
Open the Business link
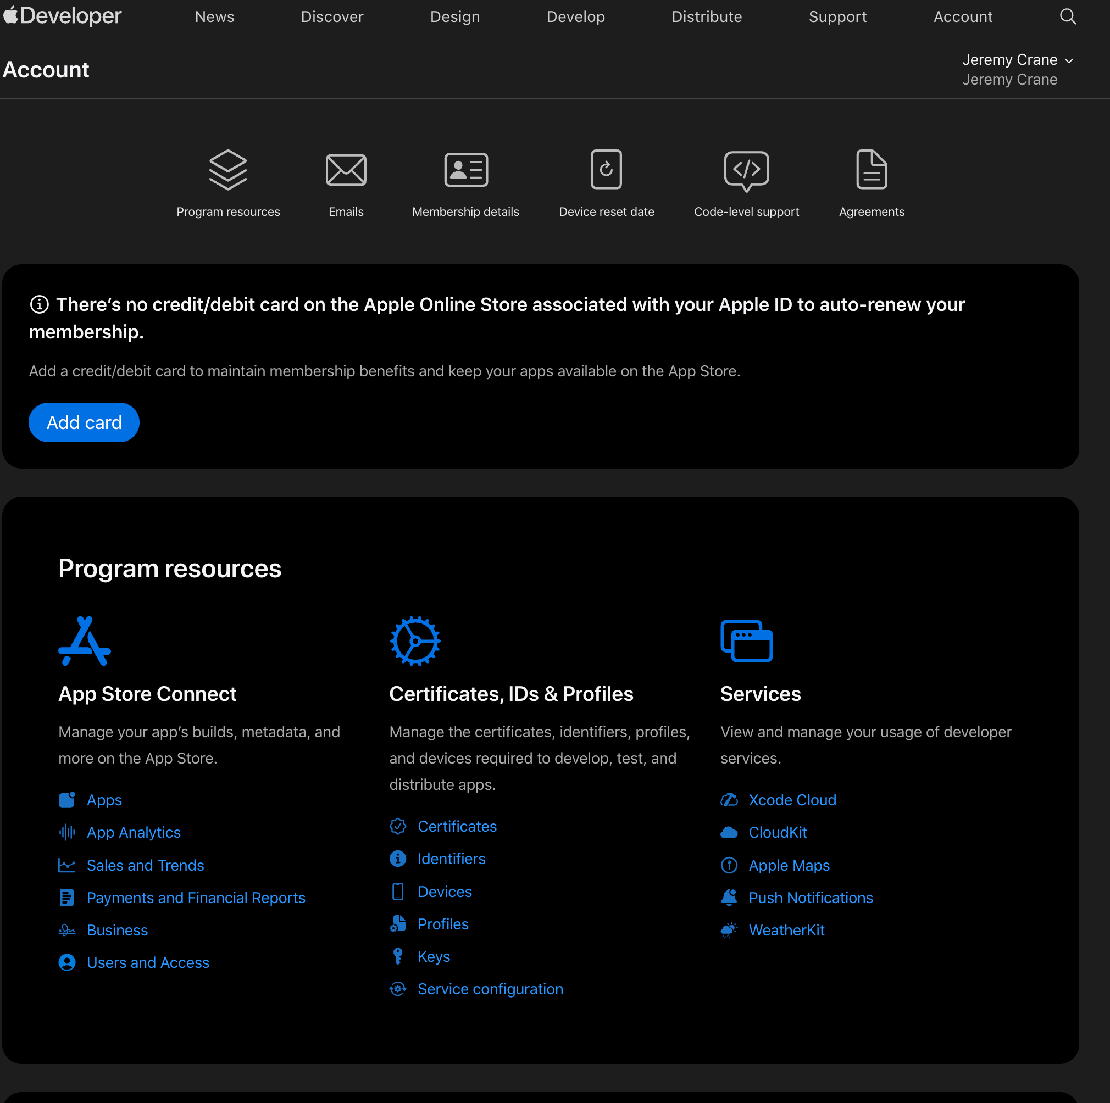pos(117,929)
